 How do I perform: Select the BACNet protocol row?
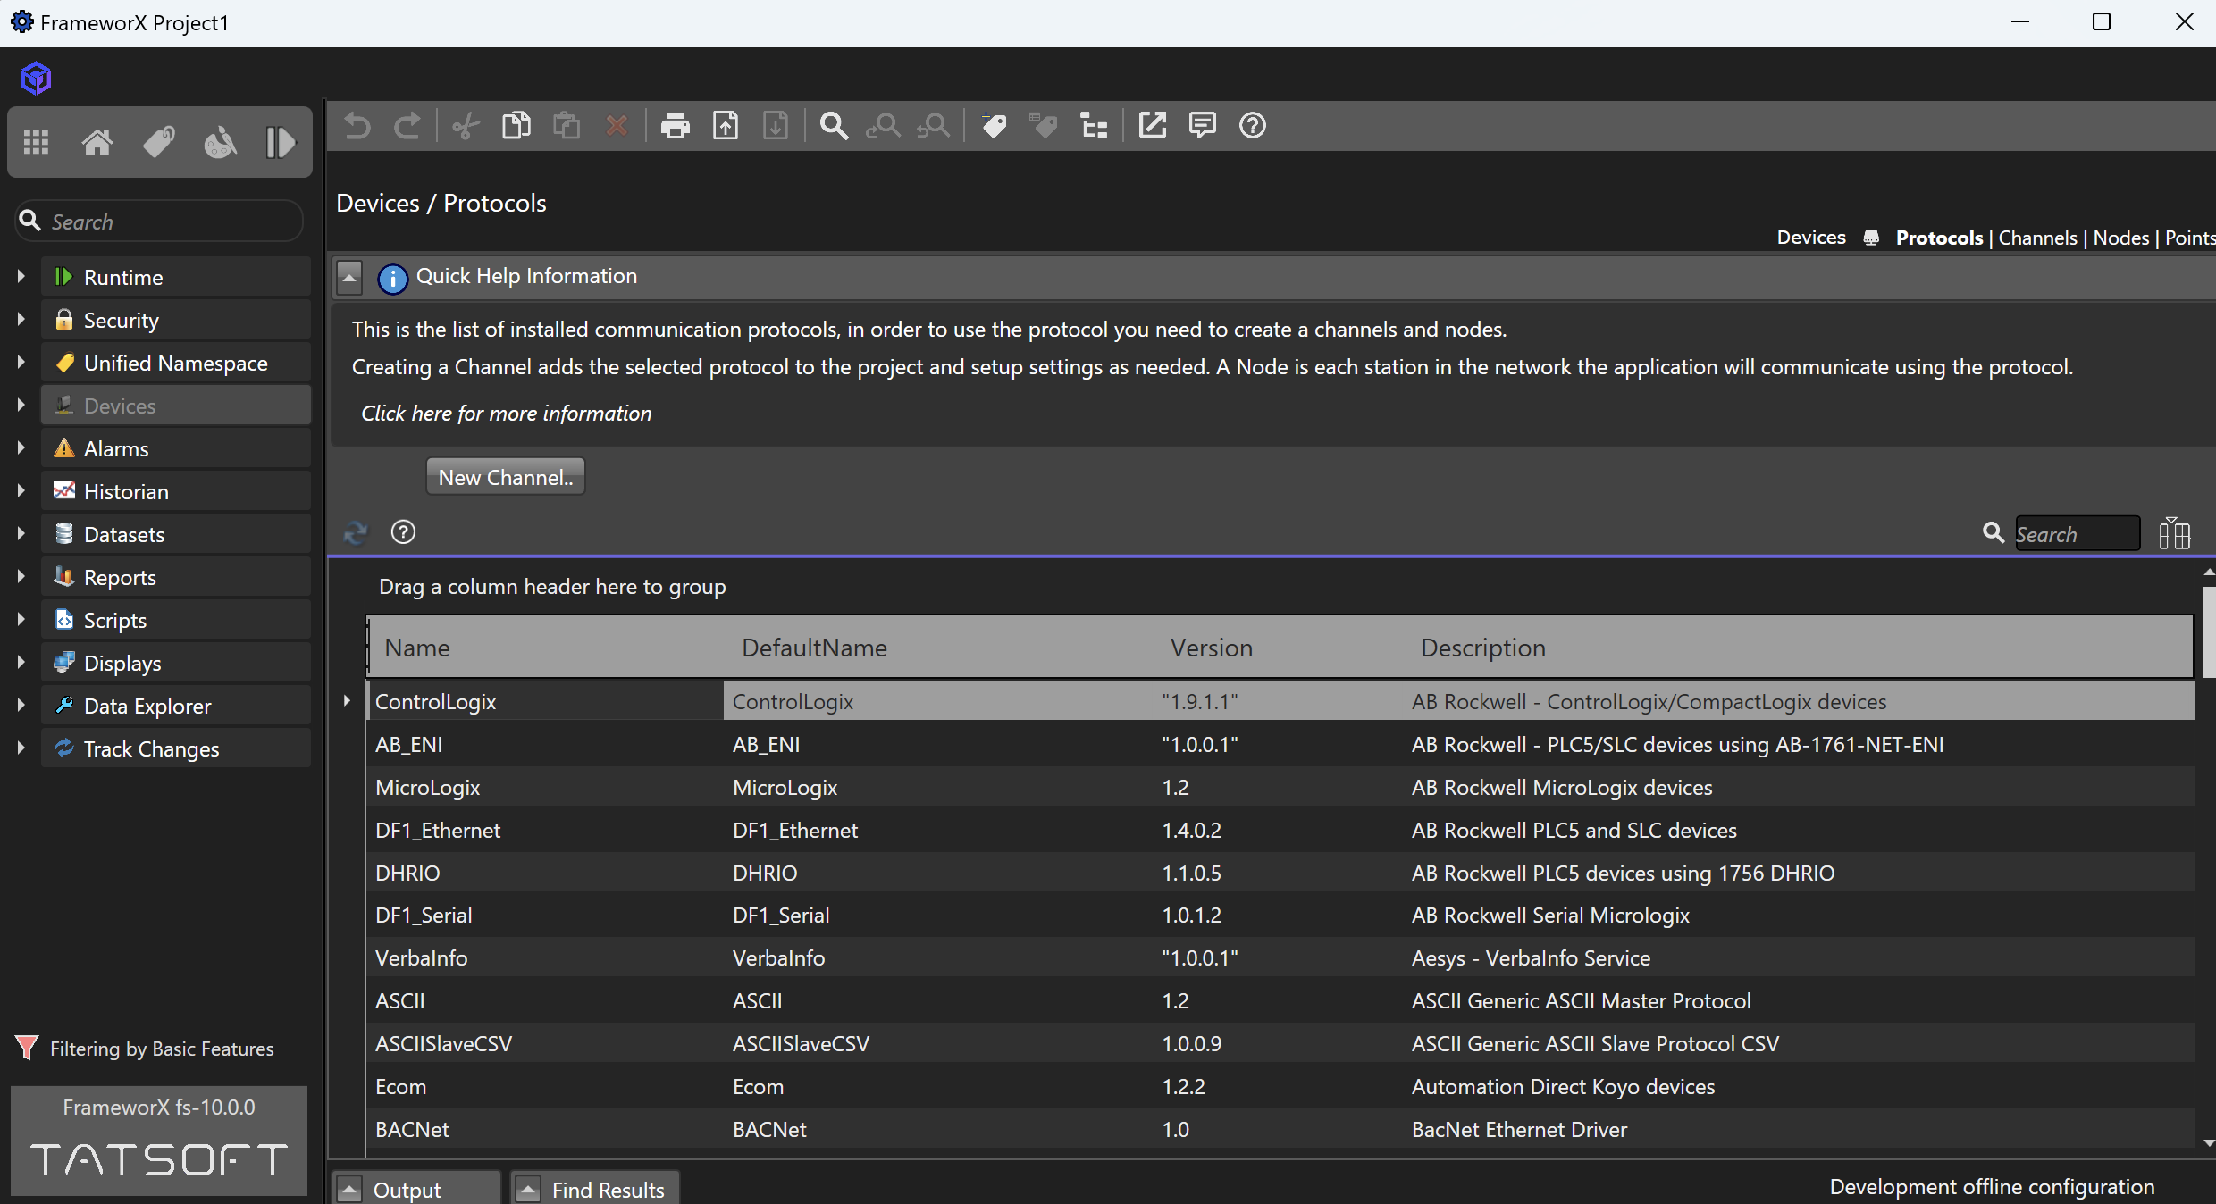(x=1280, y=1129)
